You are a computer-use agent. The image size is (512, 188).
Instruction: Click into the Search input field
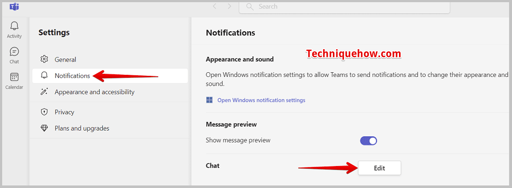(345, 7)
